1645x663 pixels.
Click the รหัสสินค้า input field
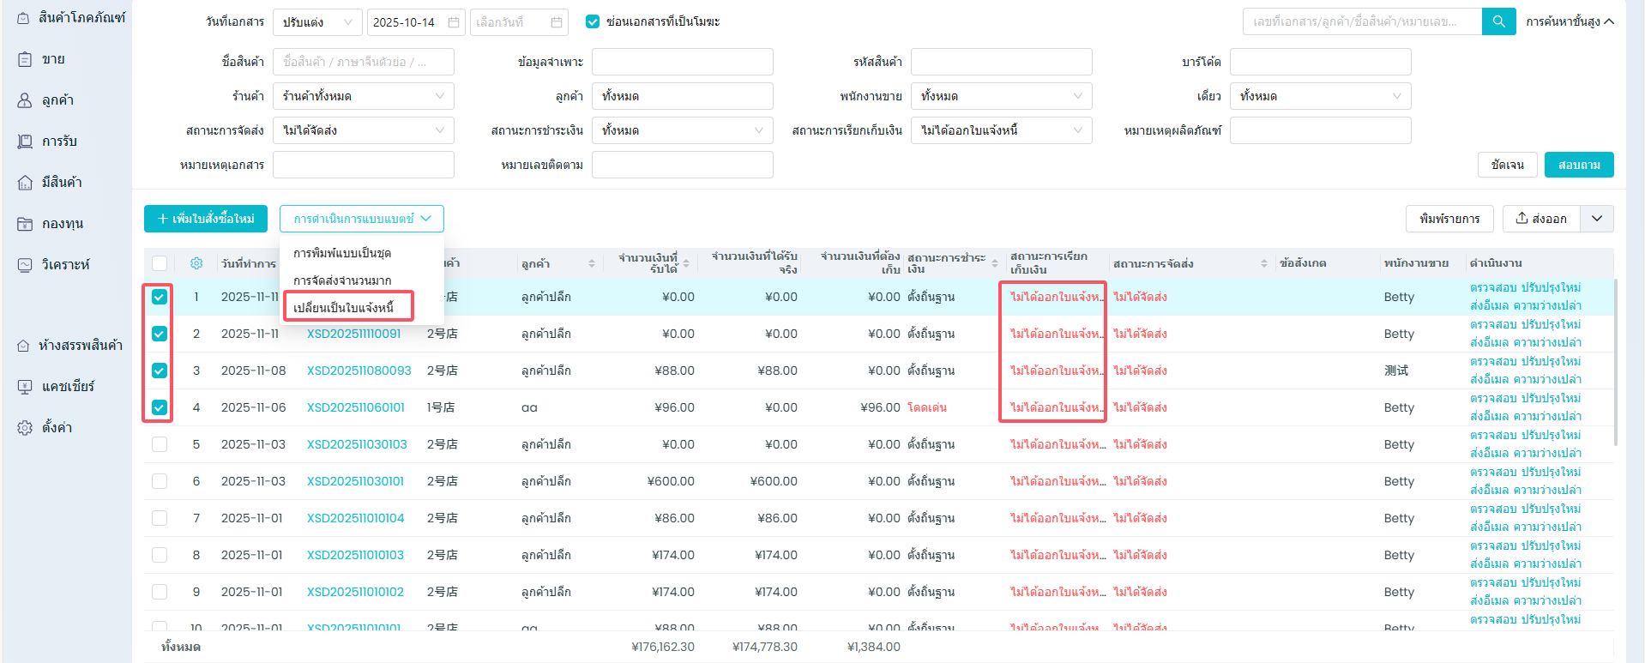point(1001,62)
